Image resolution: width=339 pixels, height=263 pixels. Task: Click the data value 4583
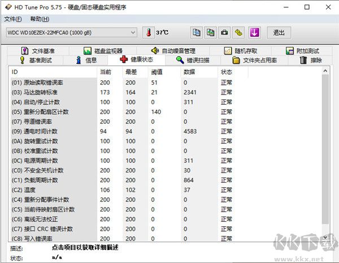(x=190, y=131)
